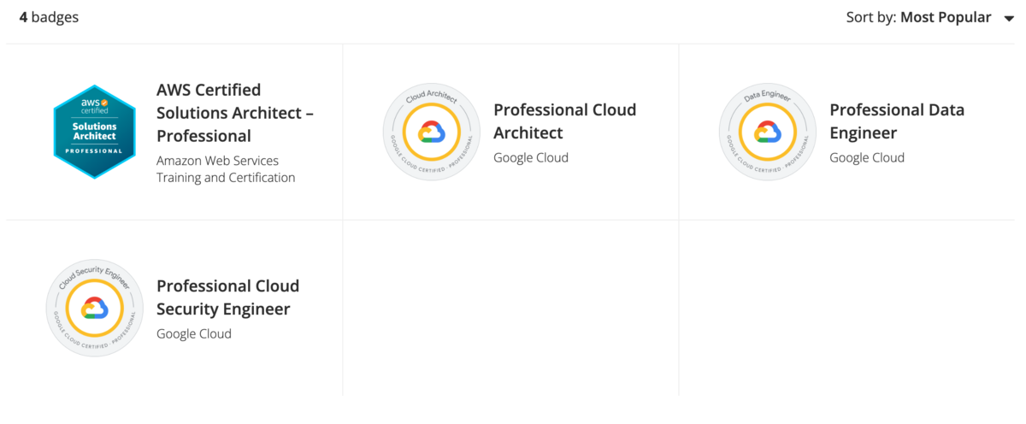1026x424 pixels.
Task: Click Google Cloud issuer under Professional Cloud Architect
Action: point(530,157)
